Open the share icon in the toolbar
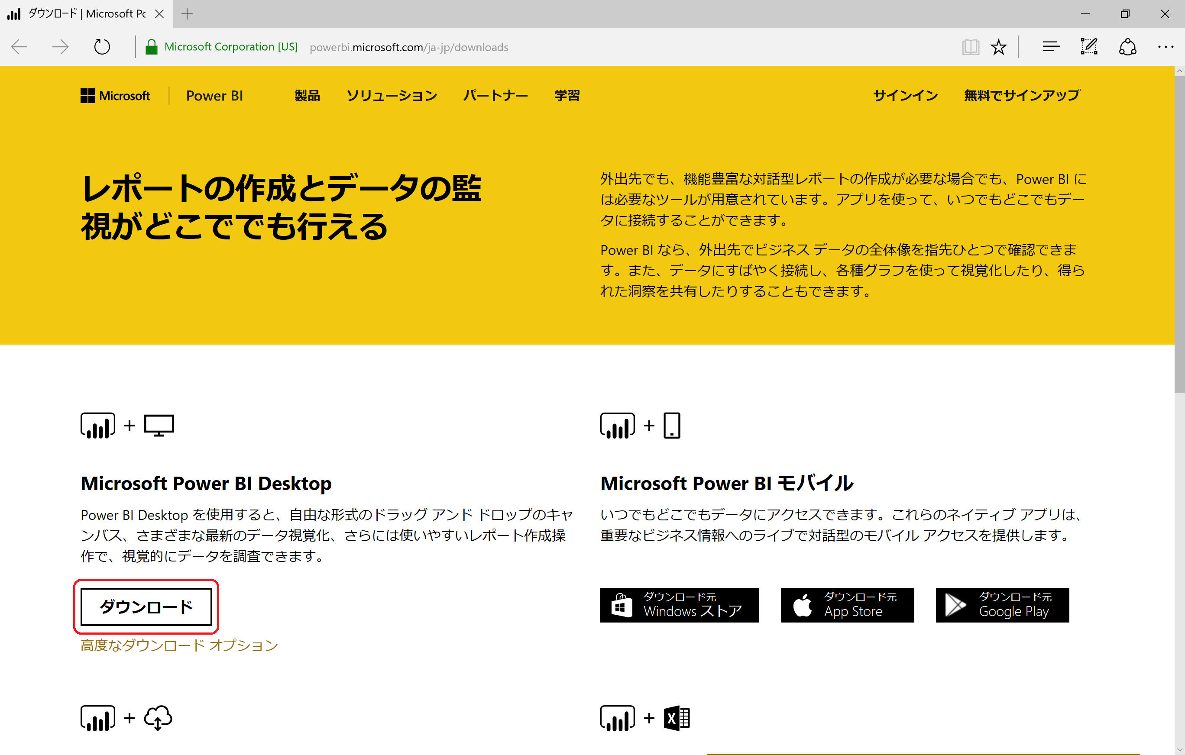The image size is (1185, 755). 1127,47
